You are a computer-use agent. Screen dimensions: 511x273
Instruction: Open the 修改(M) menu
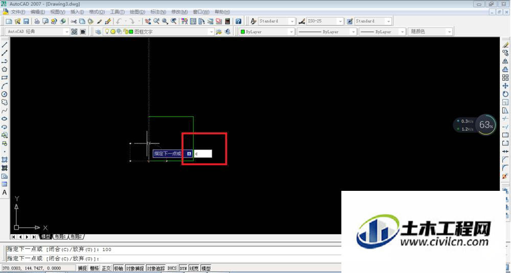179,12
